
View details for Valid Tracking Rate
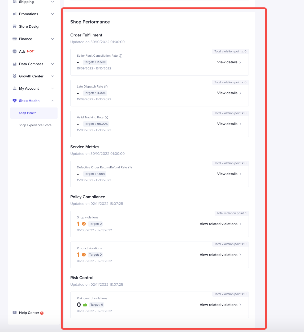[x=229, y=124]
